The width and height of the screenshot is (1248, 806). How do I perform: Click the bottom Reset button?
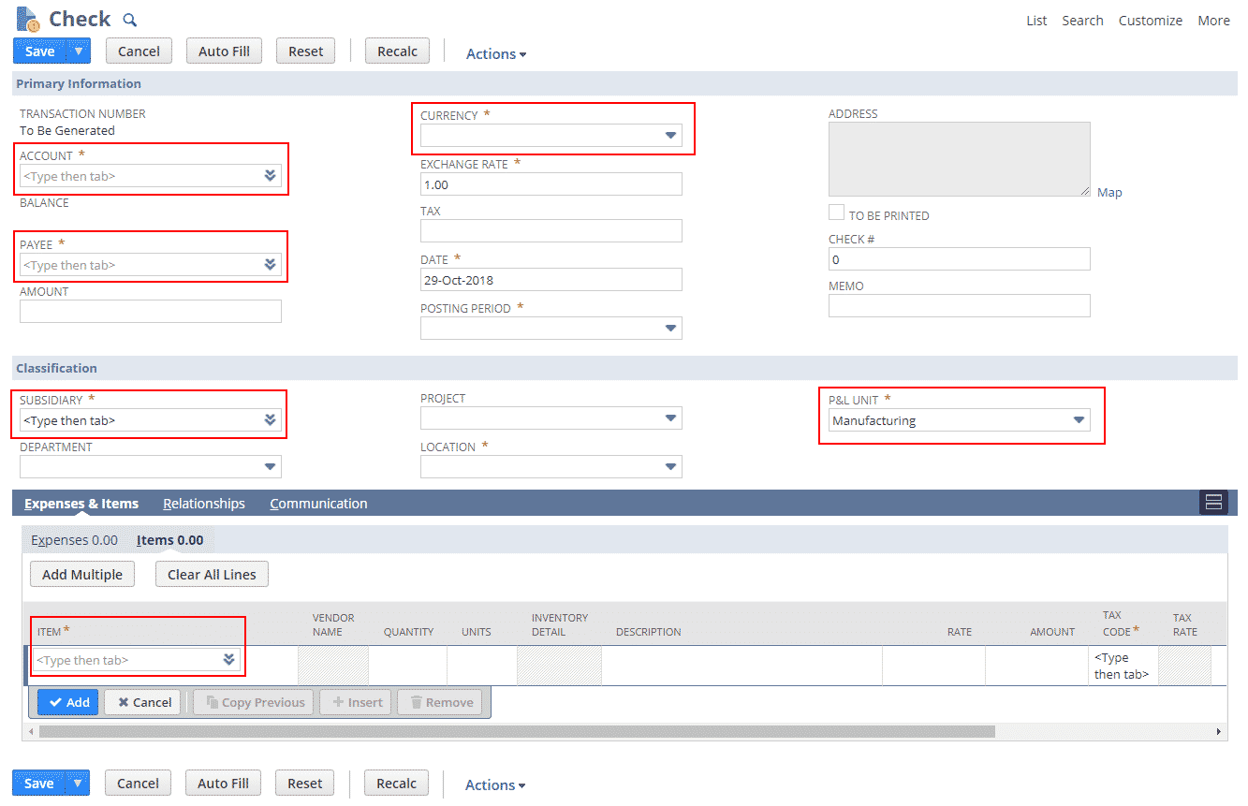pos(305,783)
